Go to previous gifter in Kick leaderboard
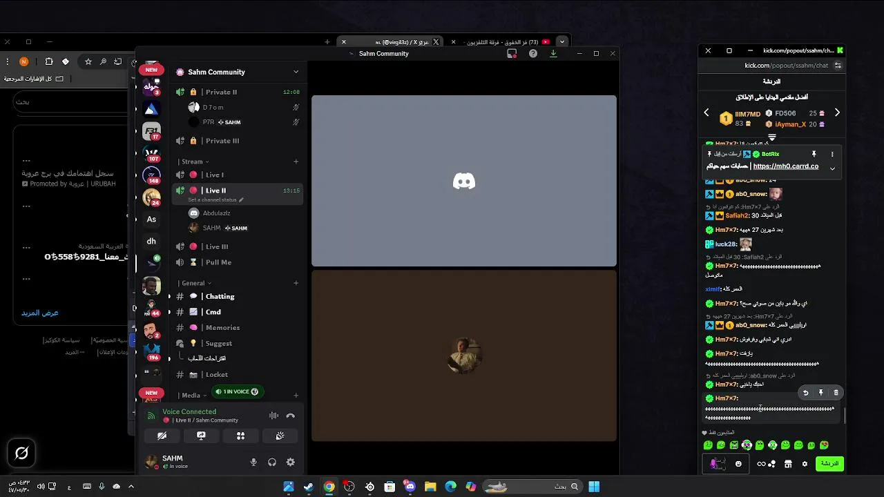884x497 pixels. click(707, 113)
